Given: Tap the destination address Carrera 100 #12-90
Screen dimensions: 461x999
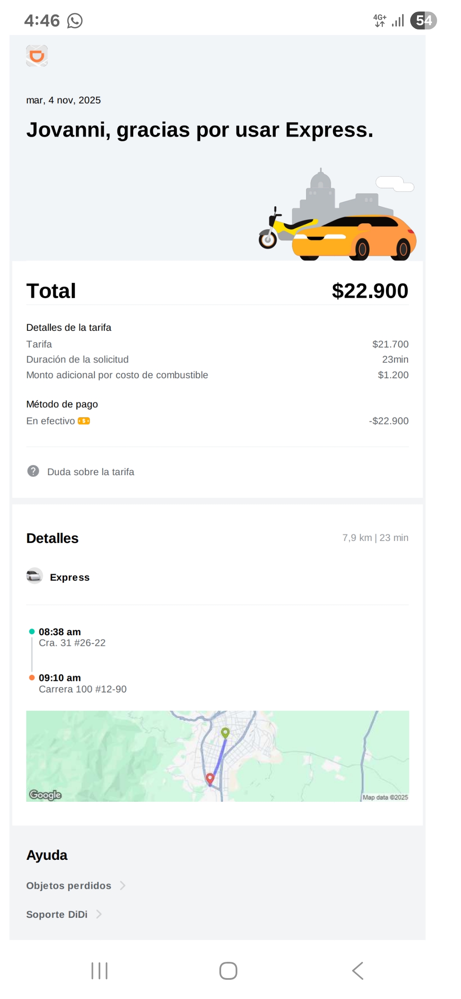Looking at the screenshot, I should [83, 689].
